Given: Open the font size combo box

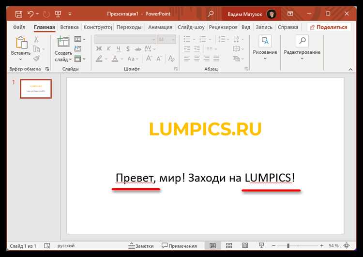Looking at the screenshot, I should [x=166, y=40].
